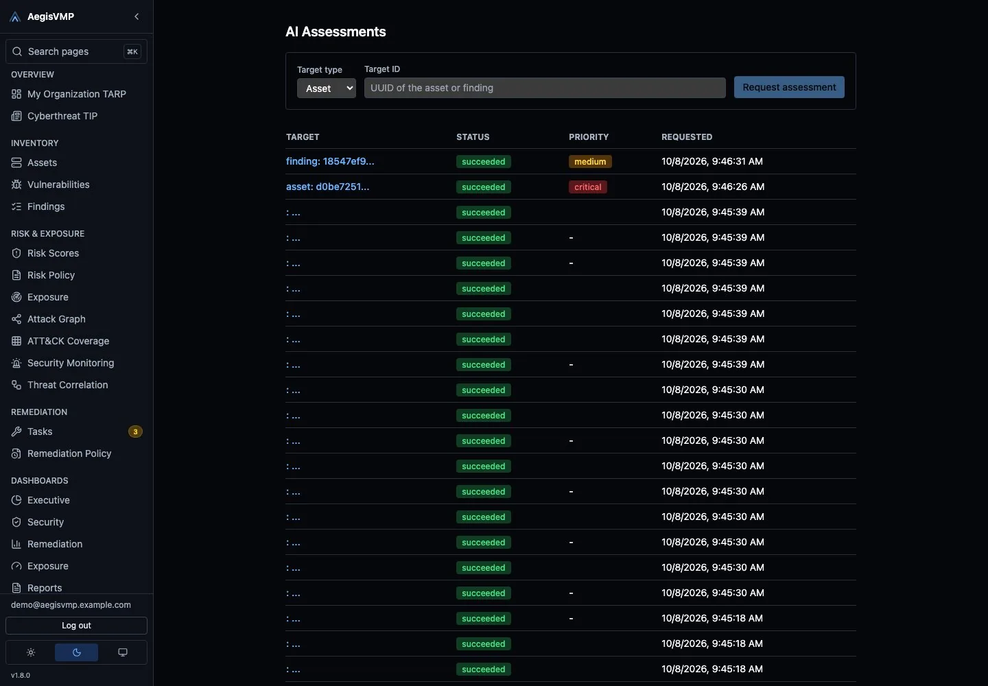Click the Target ID input field
This screenshot has height=686, width=988.
[545, 88]
